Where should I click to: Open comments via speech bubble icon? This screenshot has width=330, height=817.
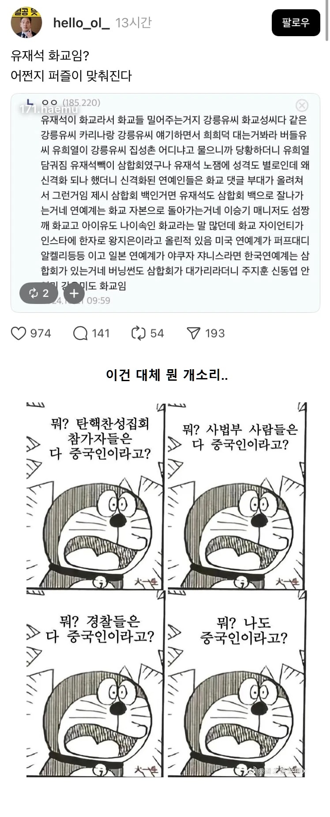(80, 334)
